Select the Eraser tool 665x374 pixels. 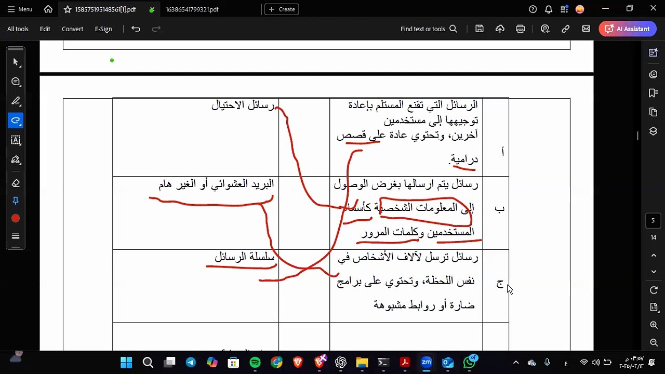pyautogui.click(x=16, y=183)
